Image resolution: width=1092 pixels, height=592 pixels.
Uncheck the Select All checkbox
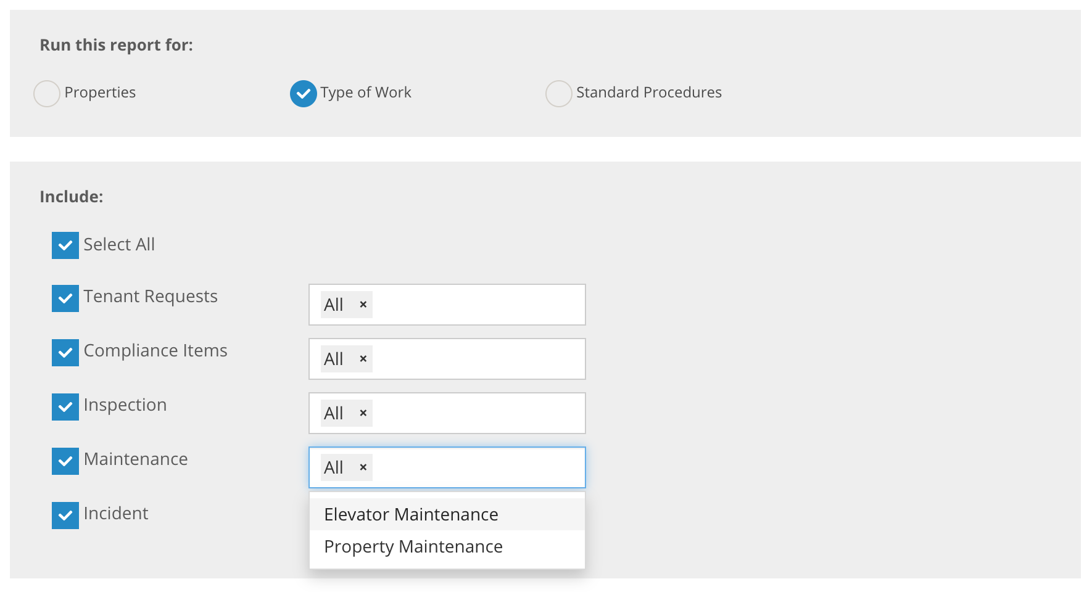[65, 245]
